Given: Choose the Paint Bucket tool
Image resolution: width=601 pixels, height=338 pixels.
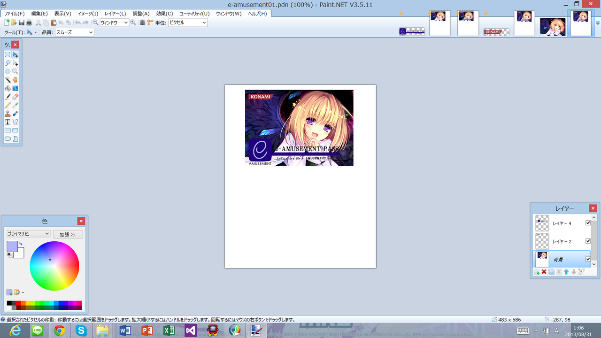Looking at the screenshot, I should [x=8, y=88].
